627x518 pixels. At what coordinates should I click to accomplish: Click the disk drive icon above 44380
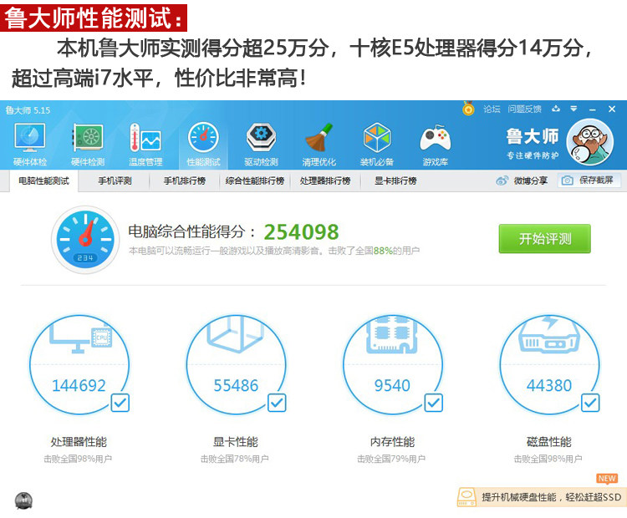(548, 335)
